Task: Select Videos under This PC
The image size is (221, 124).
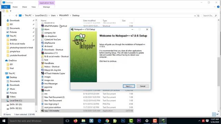Action: (x=13, y=97)
